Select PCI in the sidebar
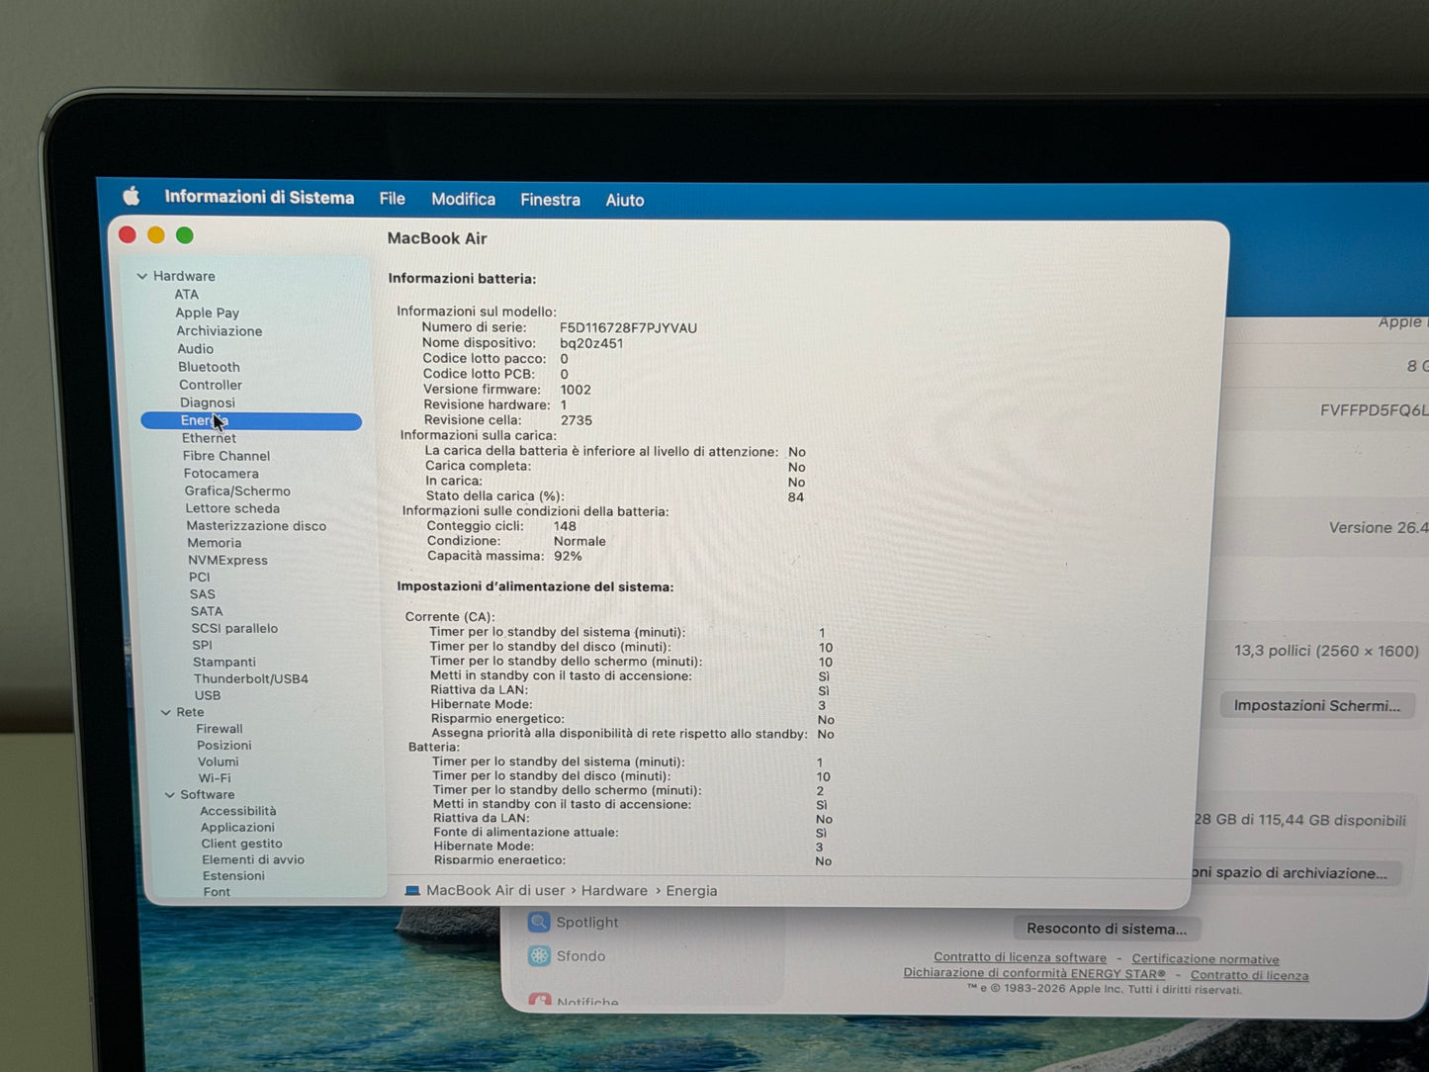Screen dimensions: 1429x1072 point(200,578)
